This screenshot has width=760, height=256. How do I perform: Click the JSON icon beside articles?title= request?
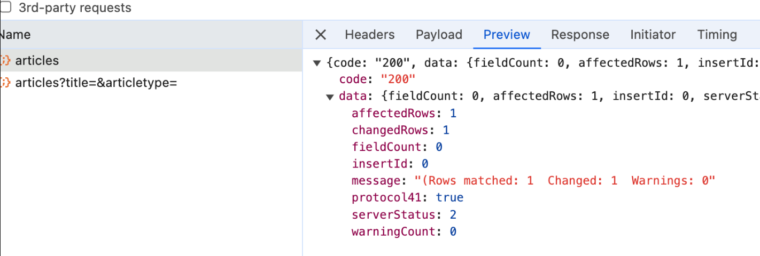5,83
